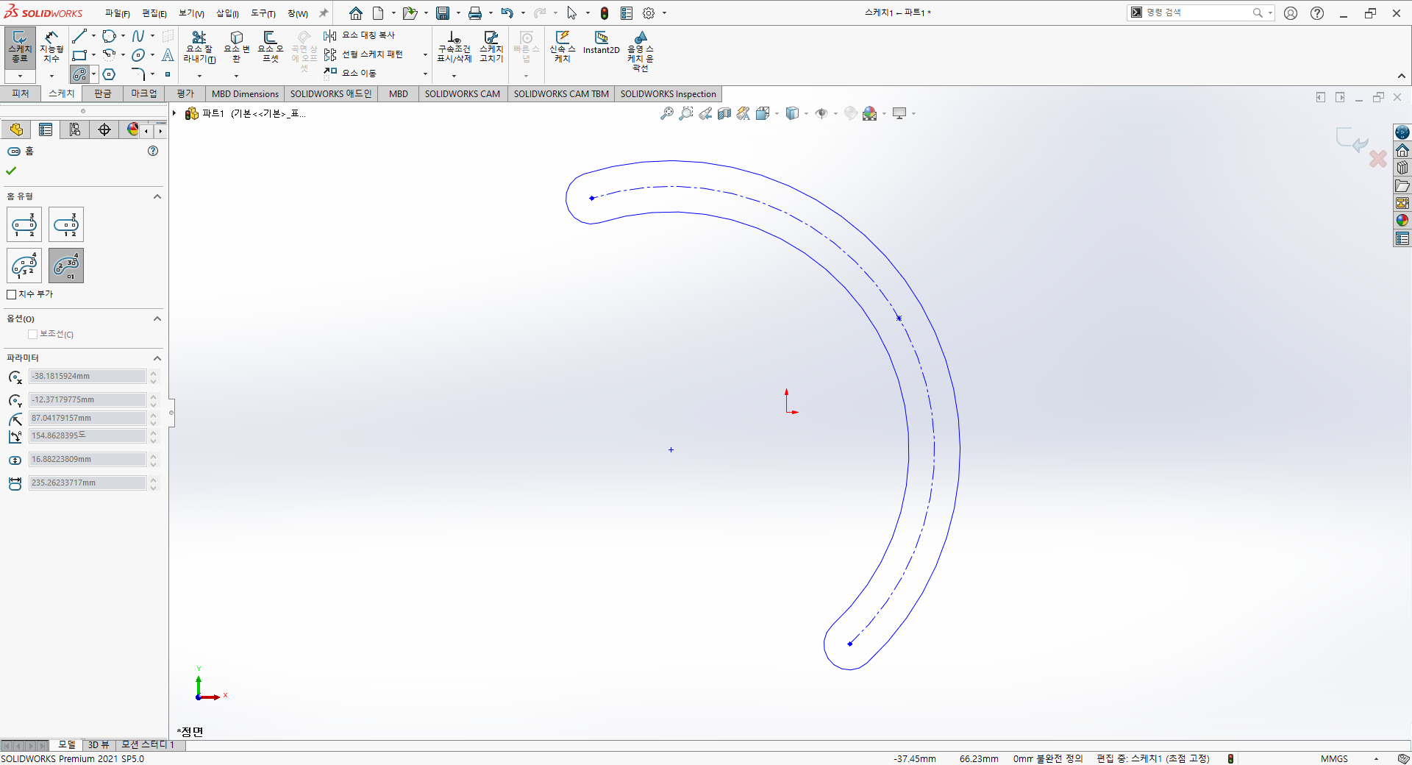Select Centerpoint Arc Slot type

(66, 266)
